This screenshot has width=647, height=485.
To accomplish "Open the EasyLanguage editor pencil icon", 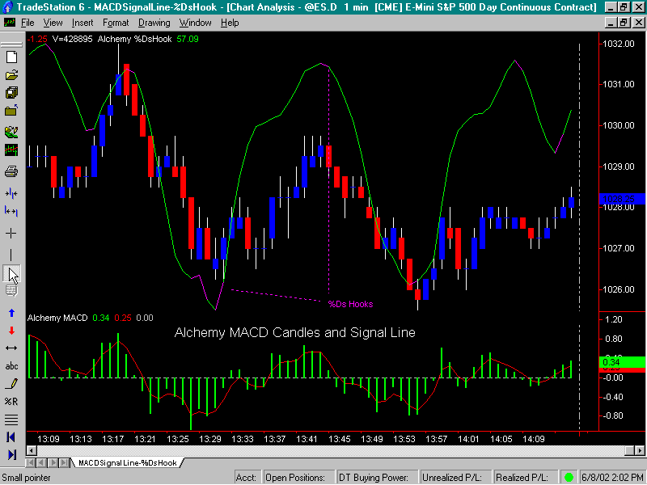I will point(11,133).
